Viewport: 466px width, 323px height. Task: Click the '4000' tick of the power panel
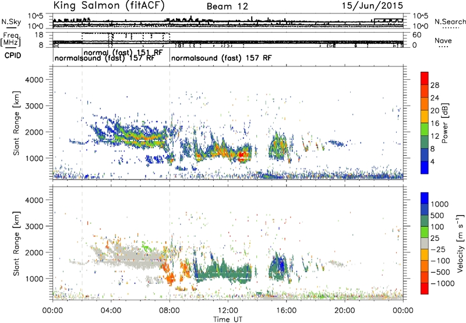(34, 80)
